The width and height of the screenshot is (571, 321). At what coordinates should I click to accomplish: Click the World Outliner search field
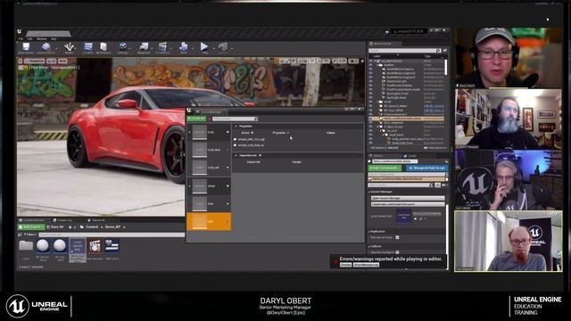pos(404,50)
